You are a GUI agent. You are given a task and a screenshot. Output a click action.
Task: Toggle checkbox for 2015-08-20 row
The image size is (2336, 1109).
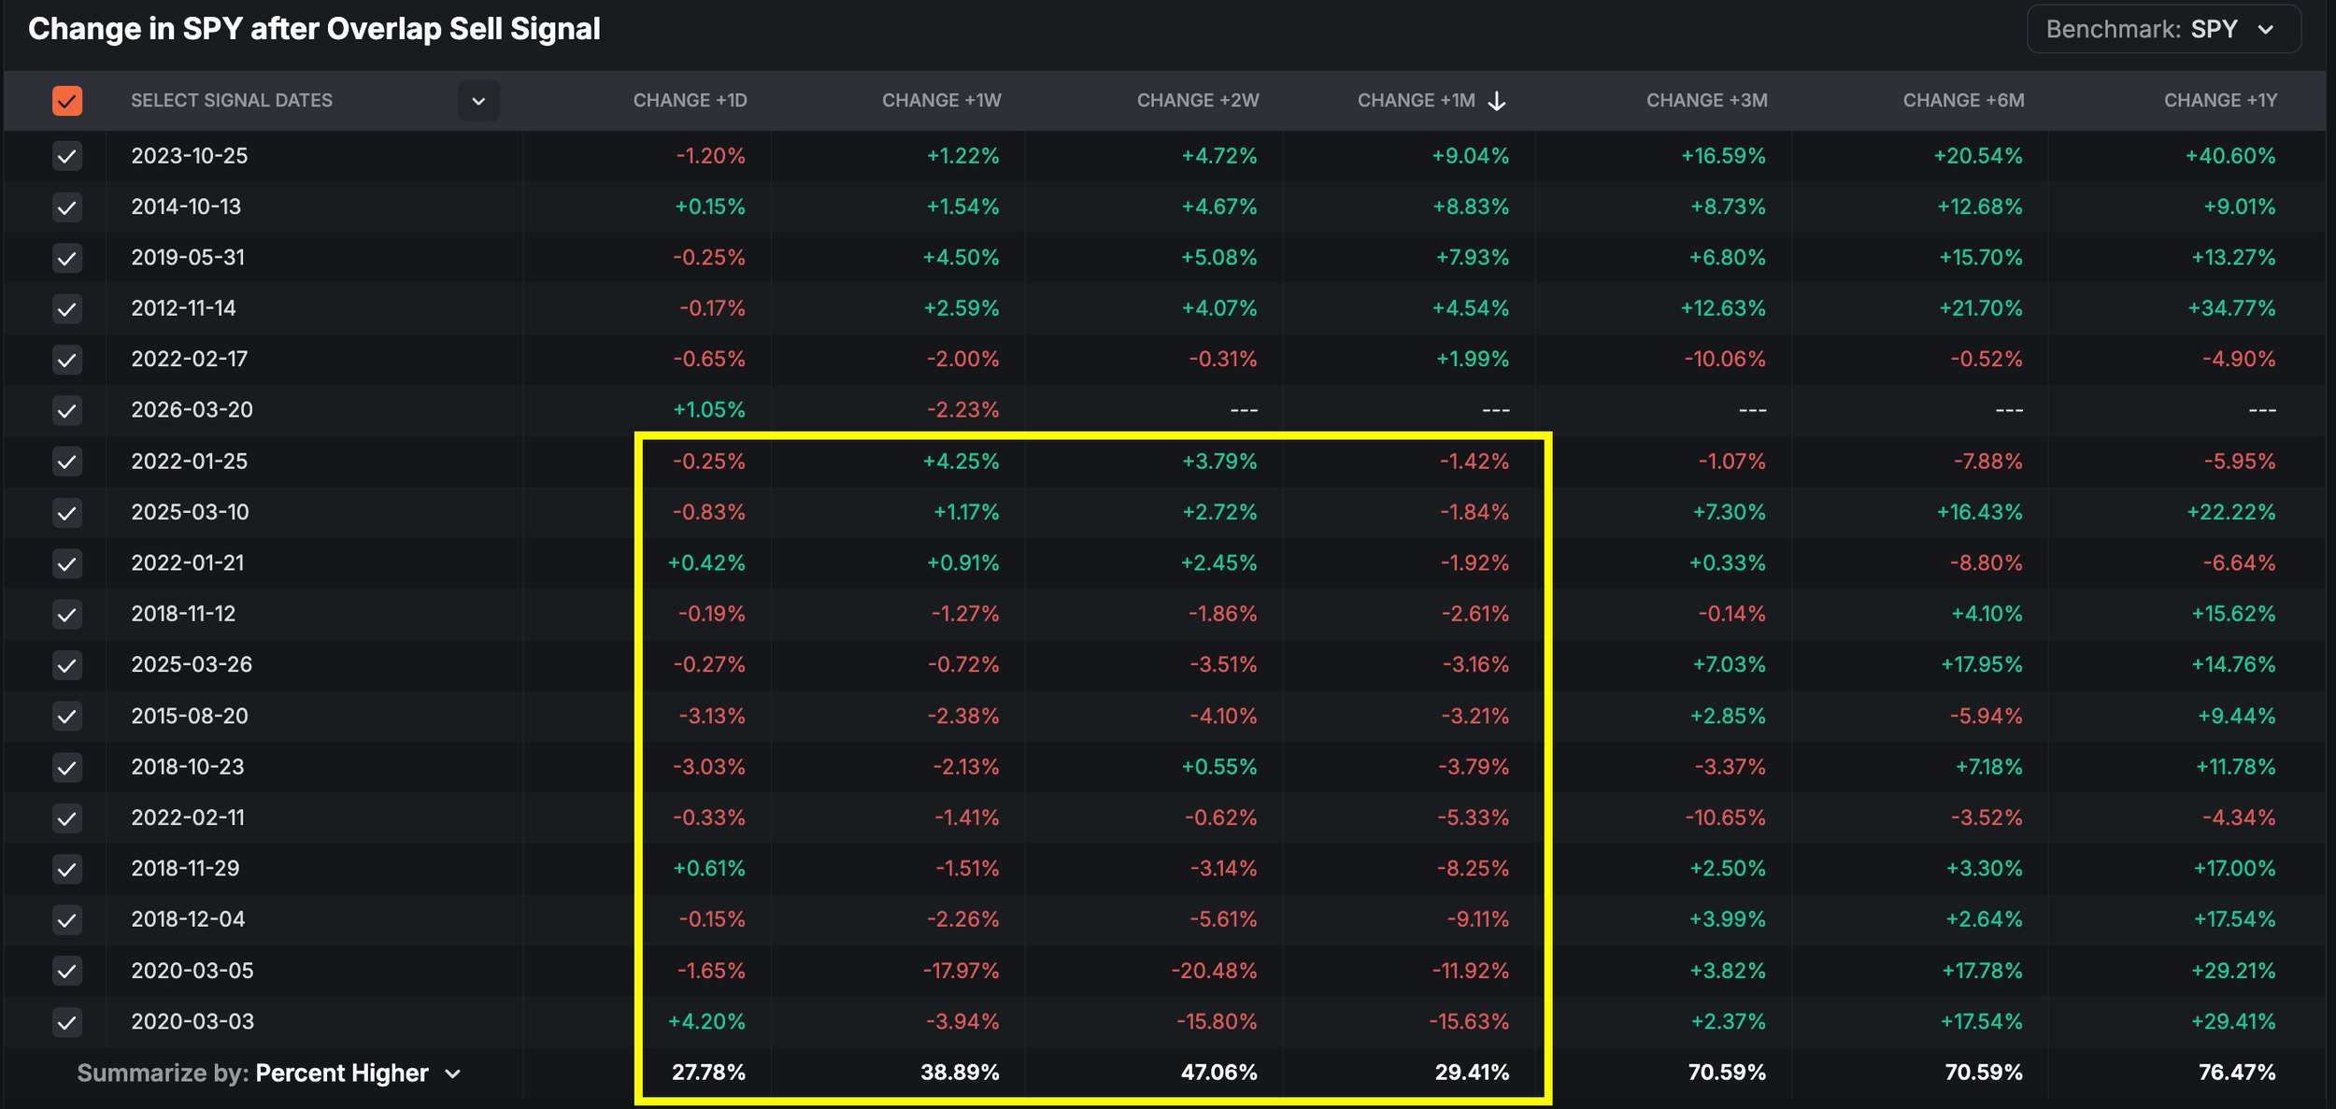(x=67, y=717)
